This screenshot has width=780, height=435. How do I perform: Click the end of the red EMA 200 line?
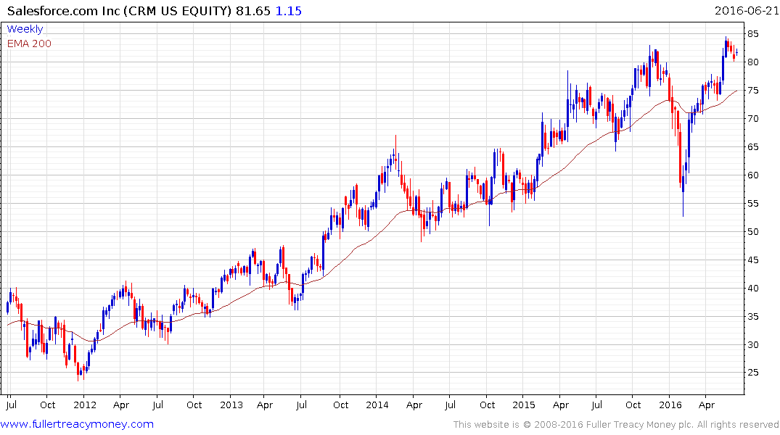click(x=736, y=91)
